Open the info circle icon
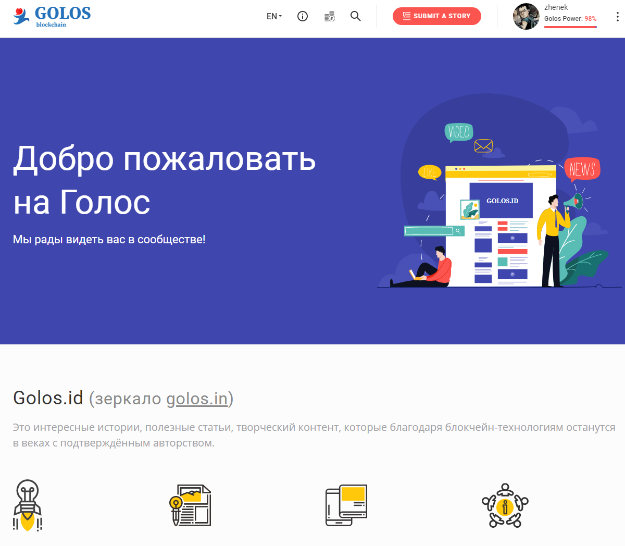 [303, 16]
